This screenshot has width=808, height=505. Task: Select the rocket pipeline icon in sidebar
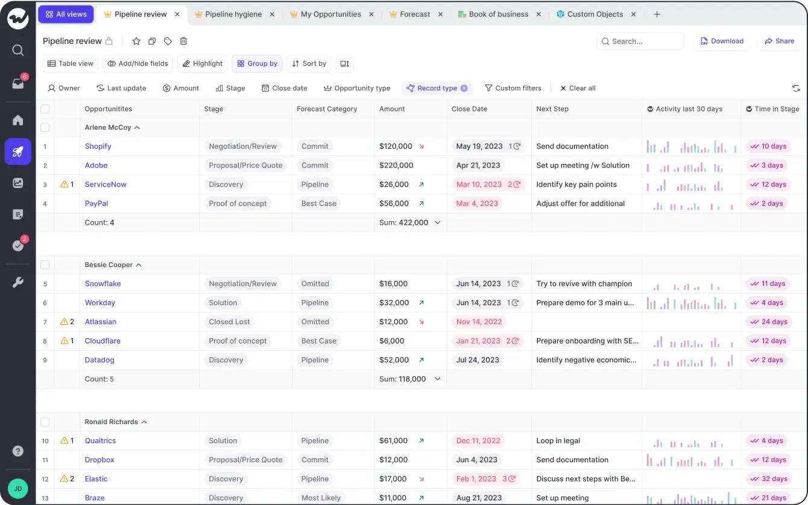click(x=17, y=152)
